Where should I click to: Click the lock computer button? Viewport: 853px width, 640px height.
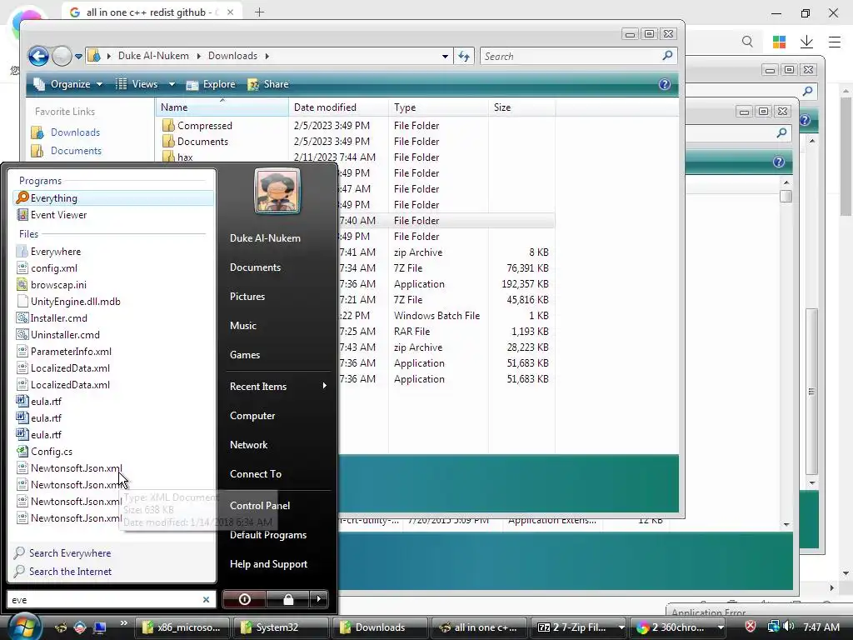coord(287,599)
